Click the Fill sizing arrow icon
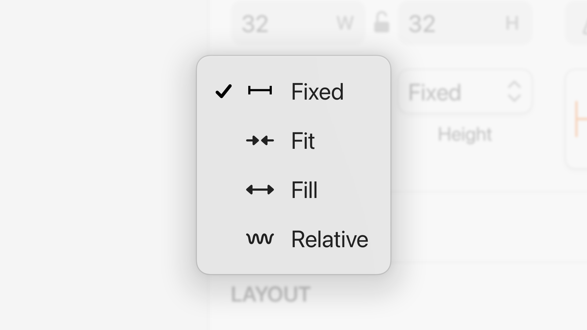This screenshot has height=330, width=587. pos(260,190)
